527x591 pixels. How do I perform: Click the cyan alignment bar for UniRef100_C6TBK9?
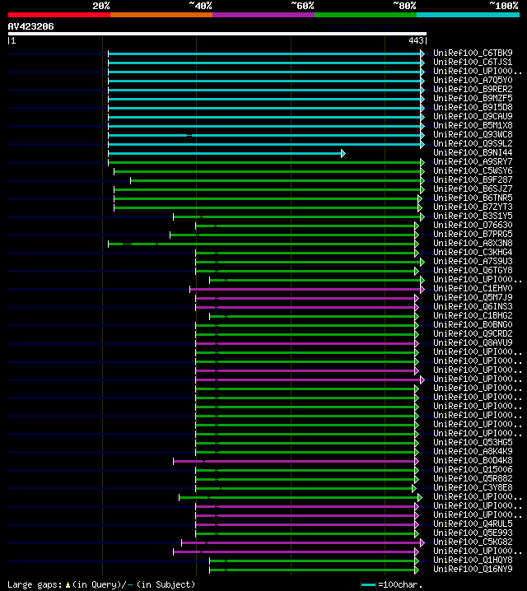264,54
